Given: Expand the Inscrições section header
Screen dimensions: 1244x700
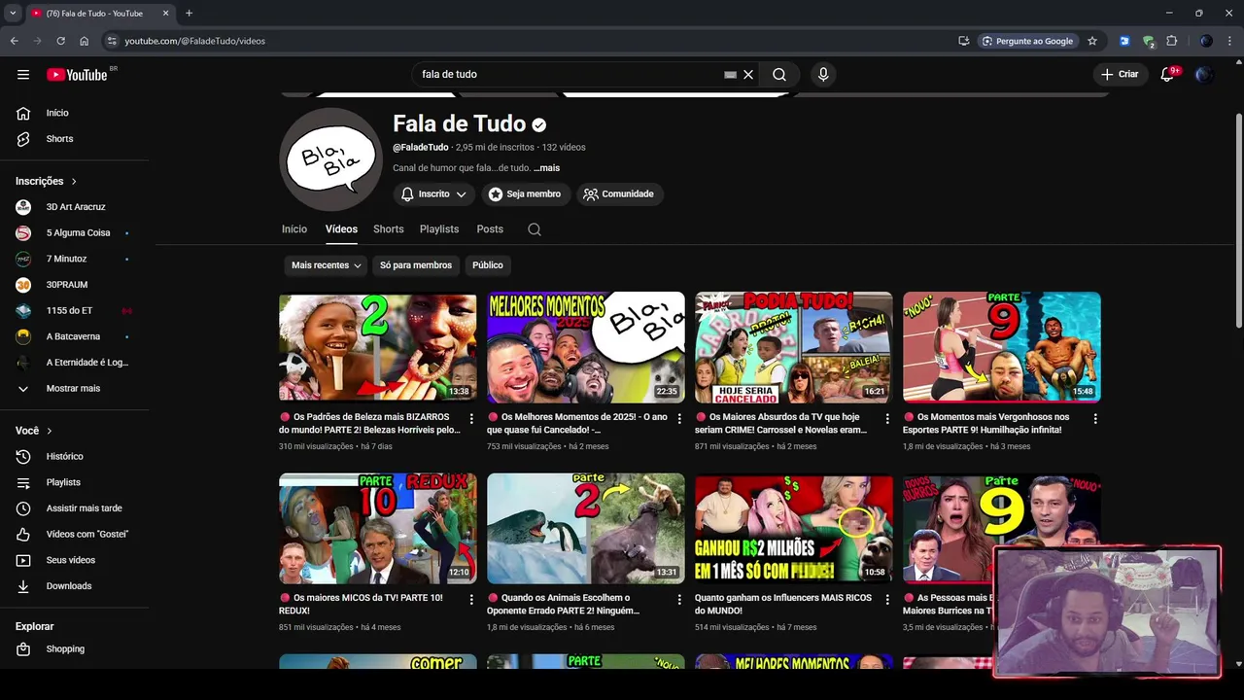Looking at the screenshot, I should (47, 181).
